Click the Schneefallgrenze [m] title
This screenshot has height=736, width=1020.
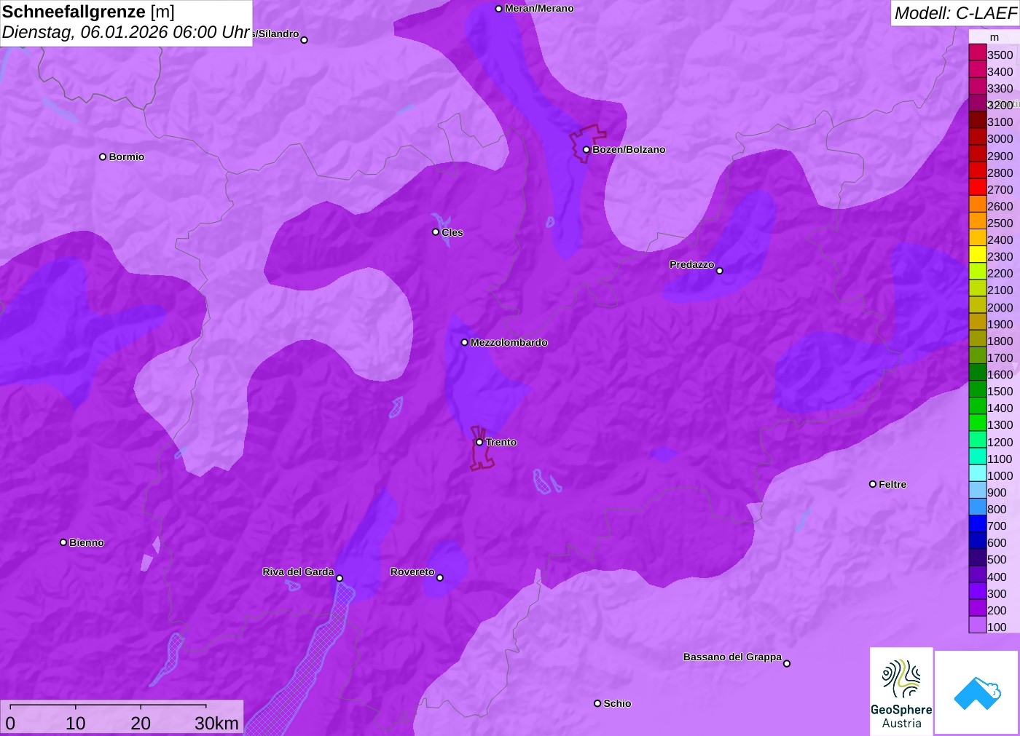pyautogui.click(x=88, y=12)
